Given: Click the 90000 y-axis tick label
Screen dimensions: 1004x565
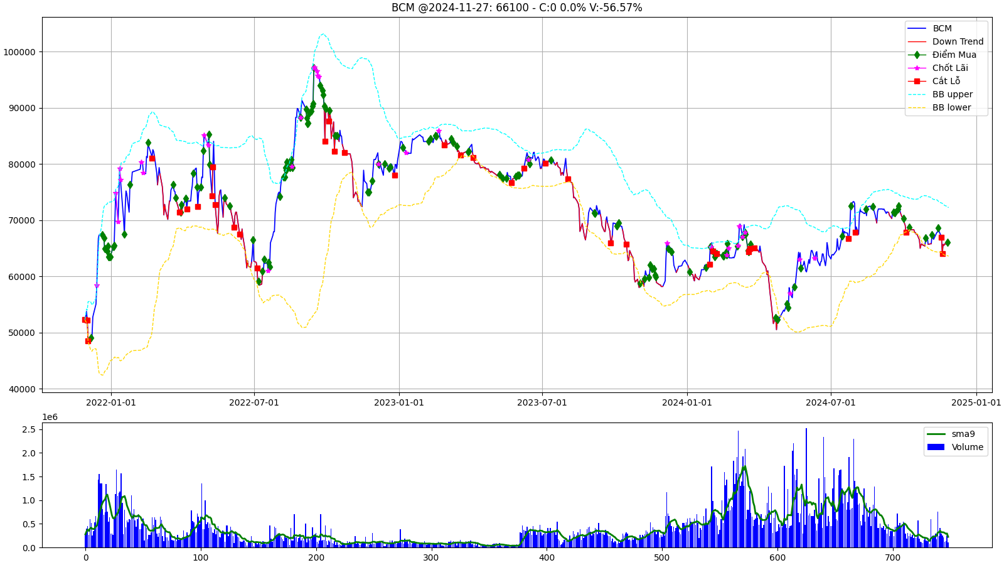Looking at the screenshot, I should tap(21, 108).
